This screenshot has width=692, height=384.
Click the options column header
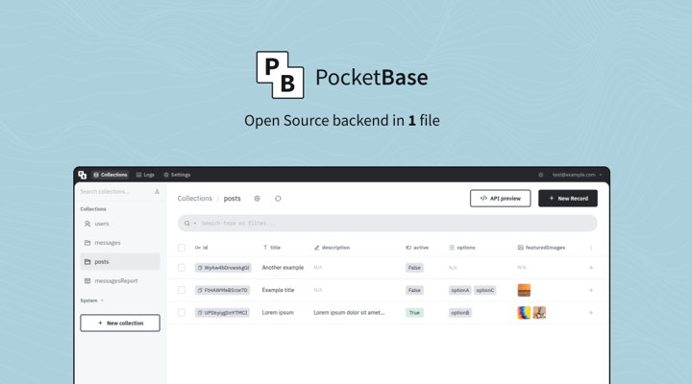point(462,248)
